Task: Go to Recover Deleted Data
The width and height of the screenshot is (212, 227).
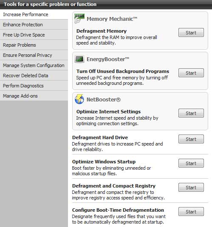Action: coord(34,76)
